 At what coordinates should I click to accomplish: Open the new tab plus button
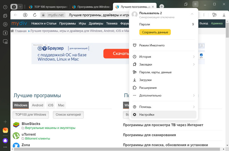tap(162, 6)
